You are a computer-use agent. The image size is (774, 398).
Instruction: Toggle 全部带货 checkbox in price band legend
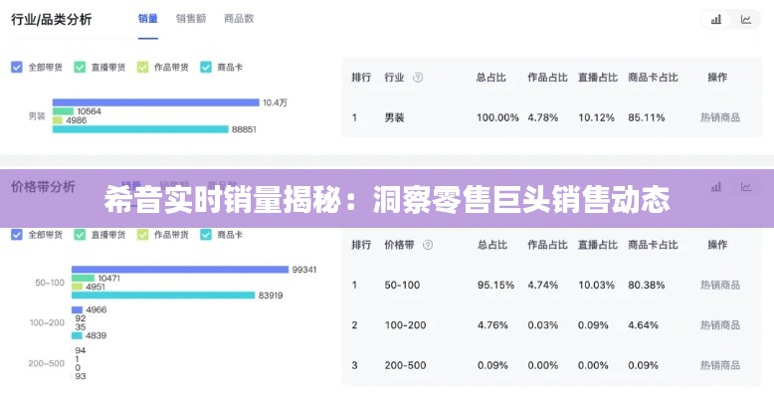point(17,235)
